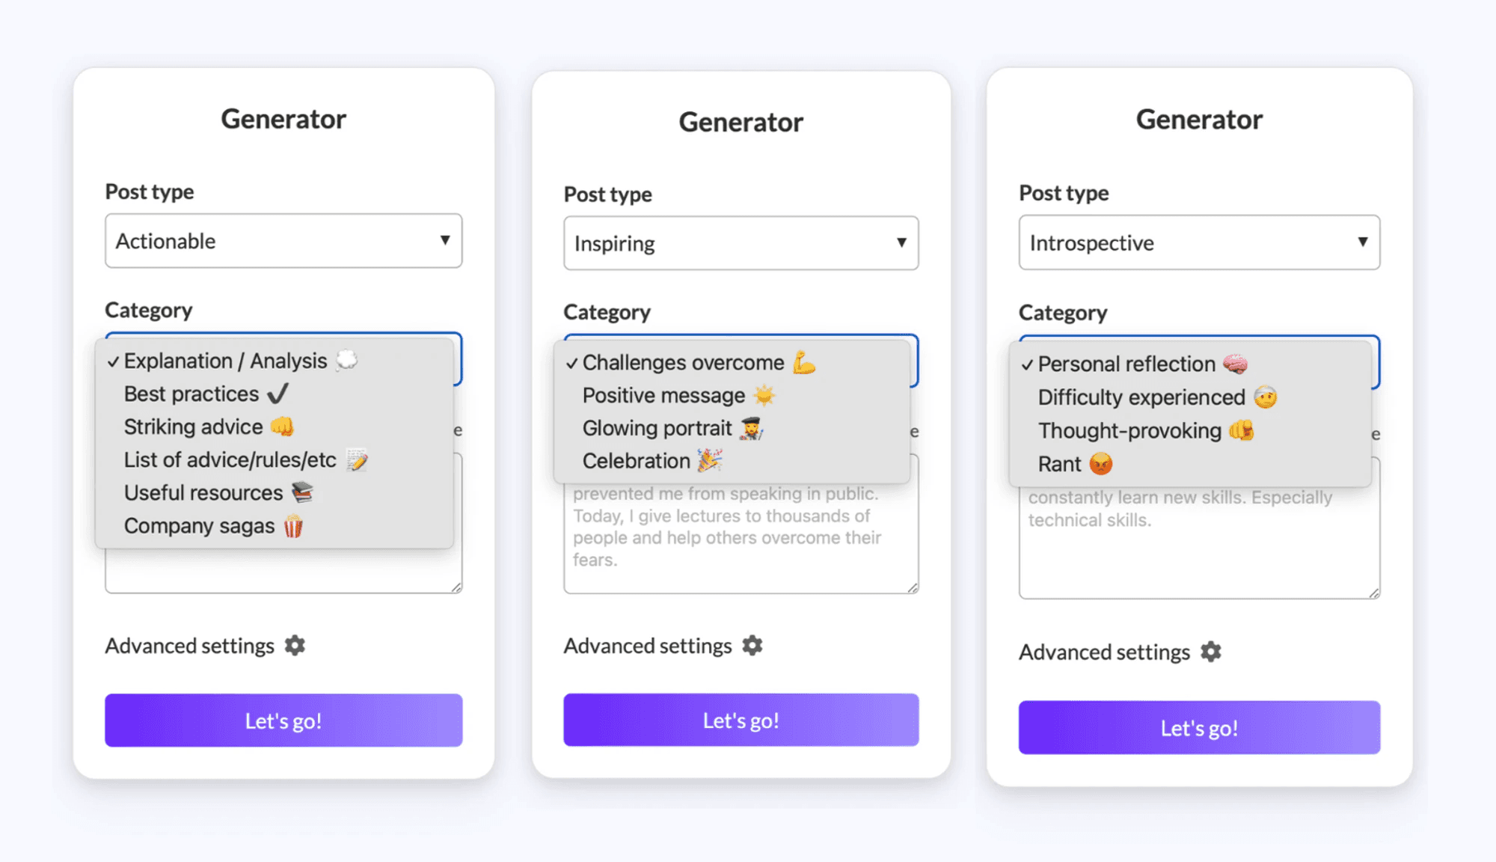Click the party popper emoji beside Celebration
This screenshot has height=862, width=1496.
coord(710,460)
